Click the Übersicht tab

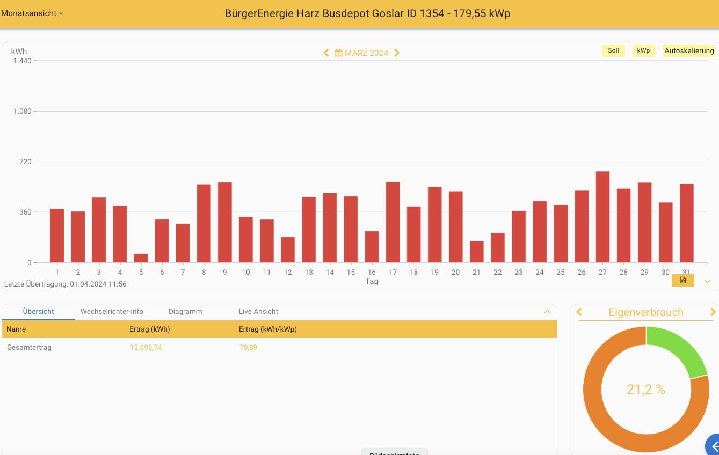(x=39, y=312)
